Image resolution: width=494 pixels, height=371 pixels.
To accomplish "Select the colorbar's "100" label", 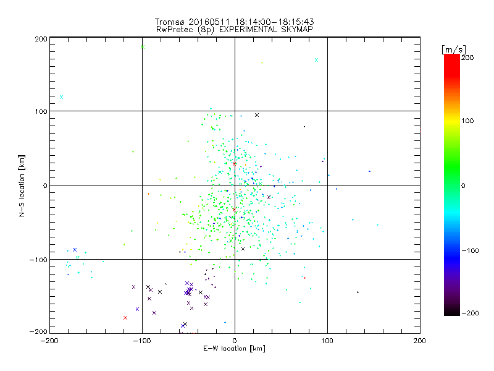I will point(467,121).
